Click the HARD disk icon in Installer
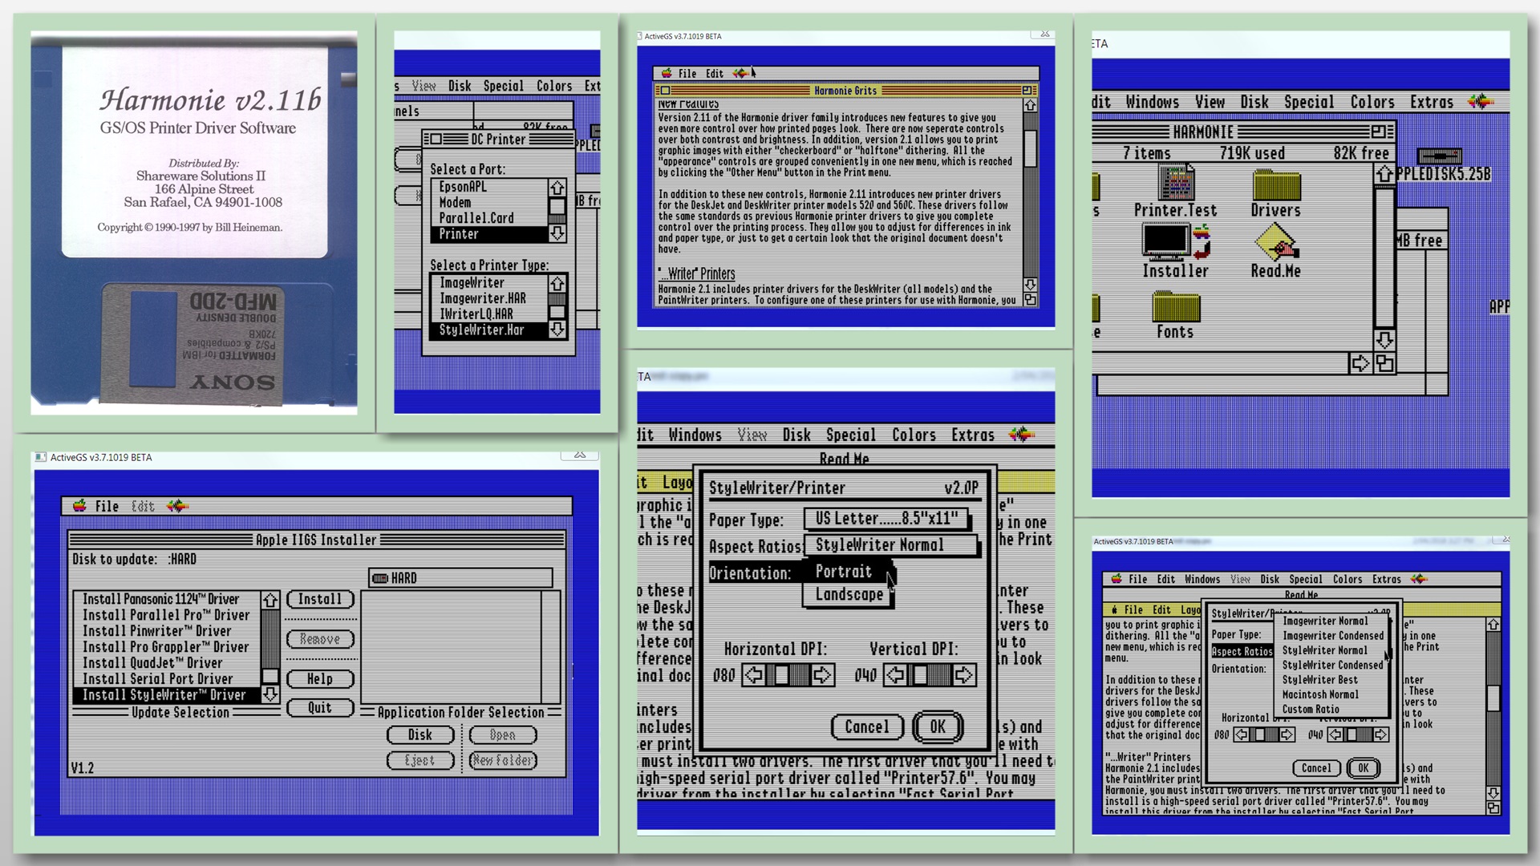 click(381, 578)
